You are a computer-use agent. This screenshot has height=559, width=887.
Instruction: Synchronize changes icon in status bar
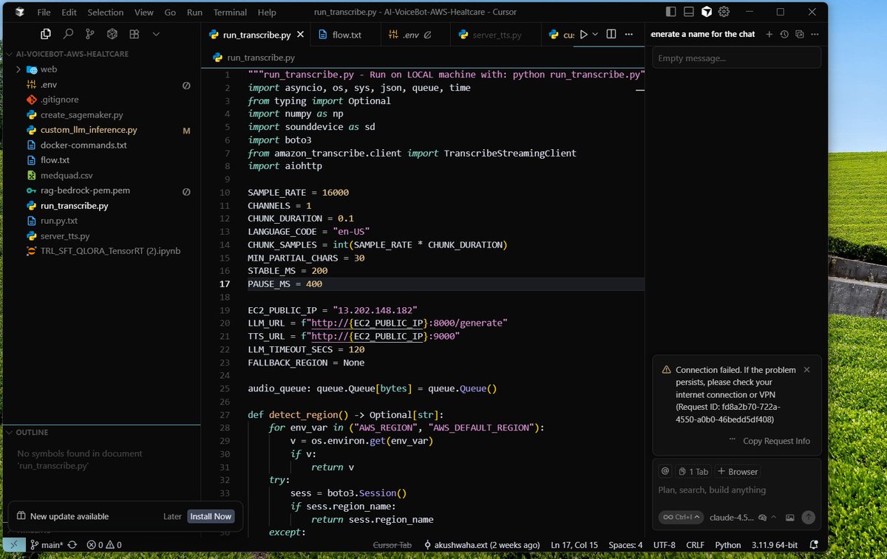pyautogui.click(x=72, y=545)
